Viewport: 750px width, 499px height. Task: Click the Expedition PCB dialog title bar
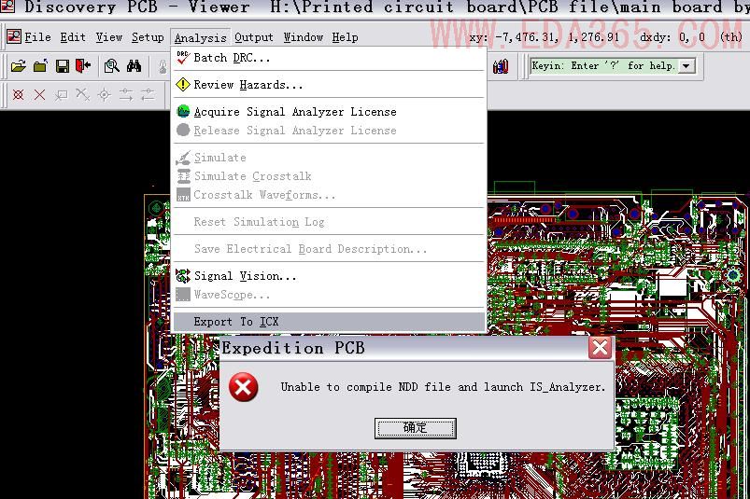click(x=404, y=348)
